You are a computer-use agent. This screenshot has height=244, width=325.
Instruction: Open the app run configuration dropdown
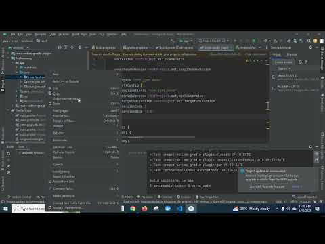(186, 41)
